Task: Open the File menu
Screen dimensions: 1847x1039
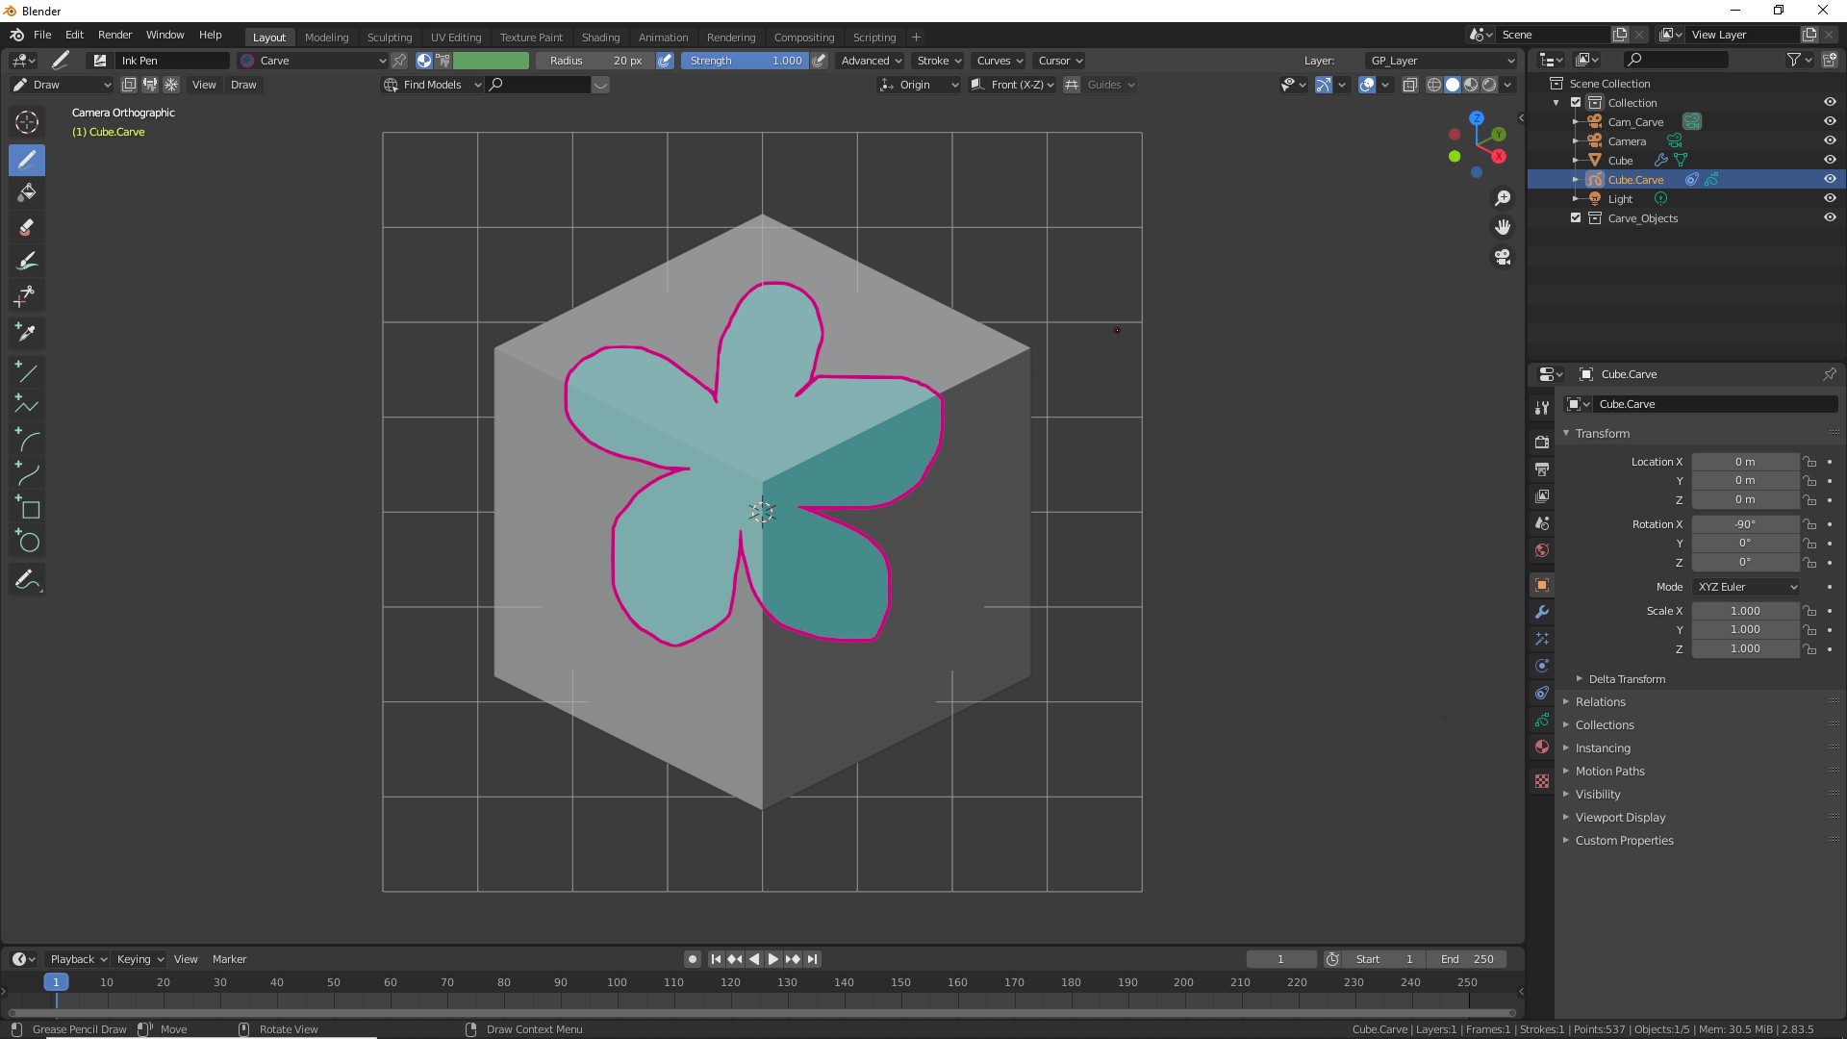Action: (x=42, y=35)
